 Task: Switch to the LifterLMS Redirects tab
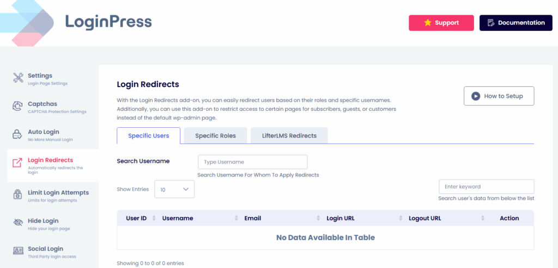tap(289, 135)
